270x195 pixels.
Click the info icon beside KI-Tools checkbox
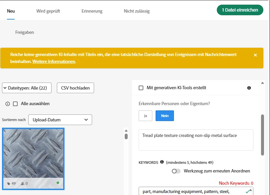[x=249, y=88]
